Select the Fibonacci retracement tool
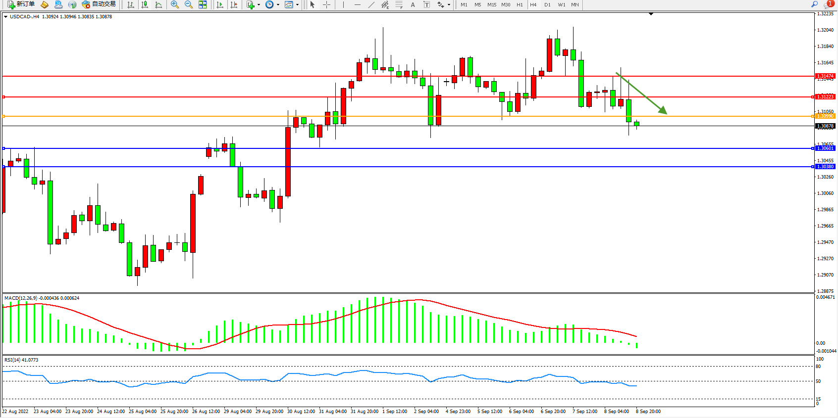 point(399,4)
